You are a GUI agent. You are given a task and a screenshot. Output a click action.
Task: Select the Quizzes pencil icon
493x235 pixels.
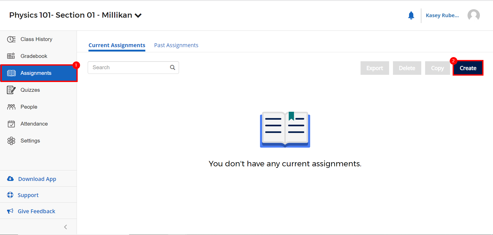coord(11,90)
